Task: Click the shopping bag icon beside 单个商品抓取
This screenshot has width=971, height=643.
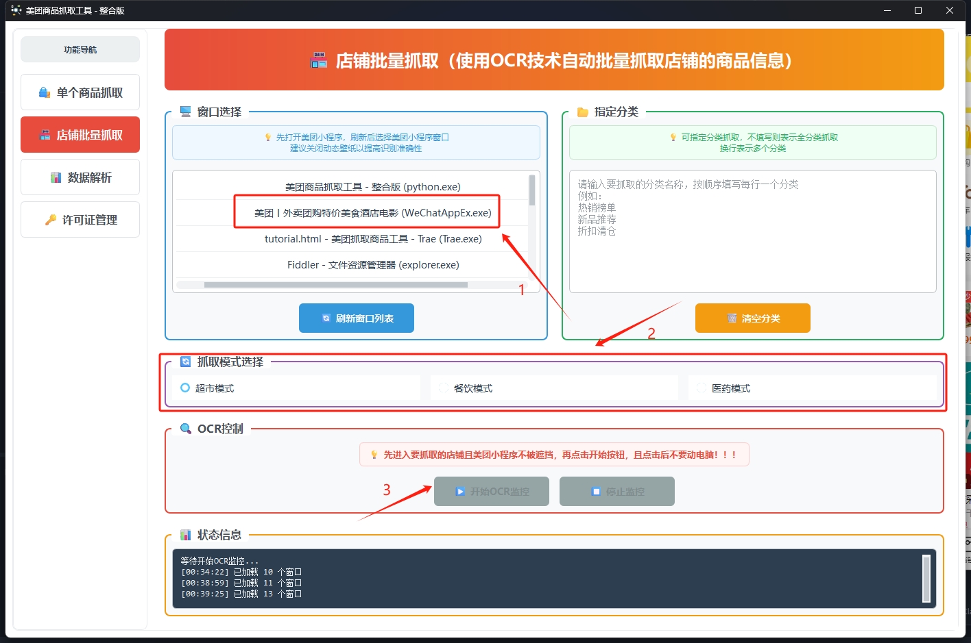Action: pos(45,92)
